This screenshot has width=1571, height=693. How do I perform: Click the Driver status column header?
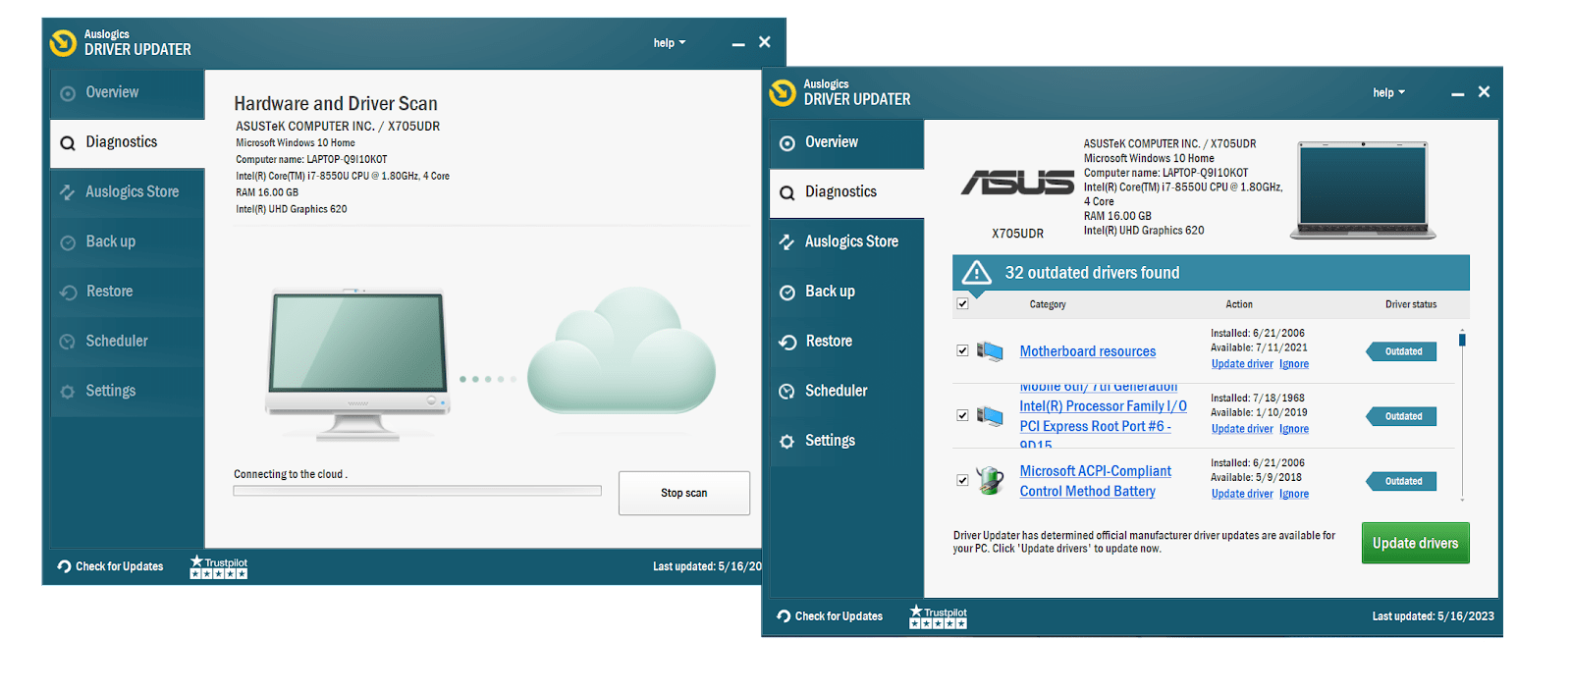click(1411, 304)
